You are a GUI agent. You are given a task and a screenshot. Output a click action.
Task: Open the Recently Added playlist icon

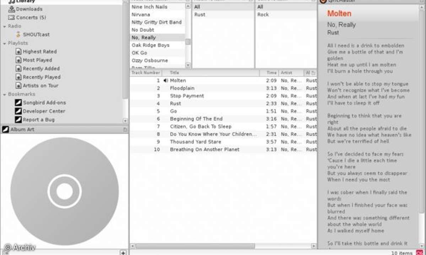point(18,68)
